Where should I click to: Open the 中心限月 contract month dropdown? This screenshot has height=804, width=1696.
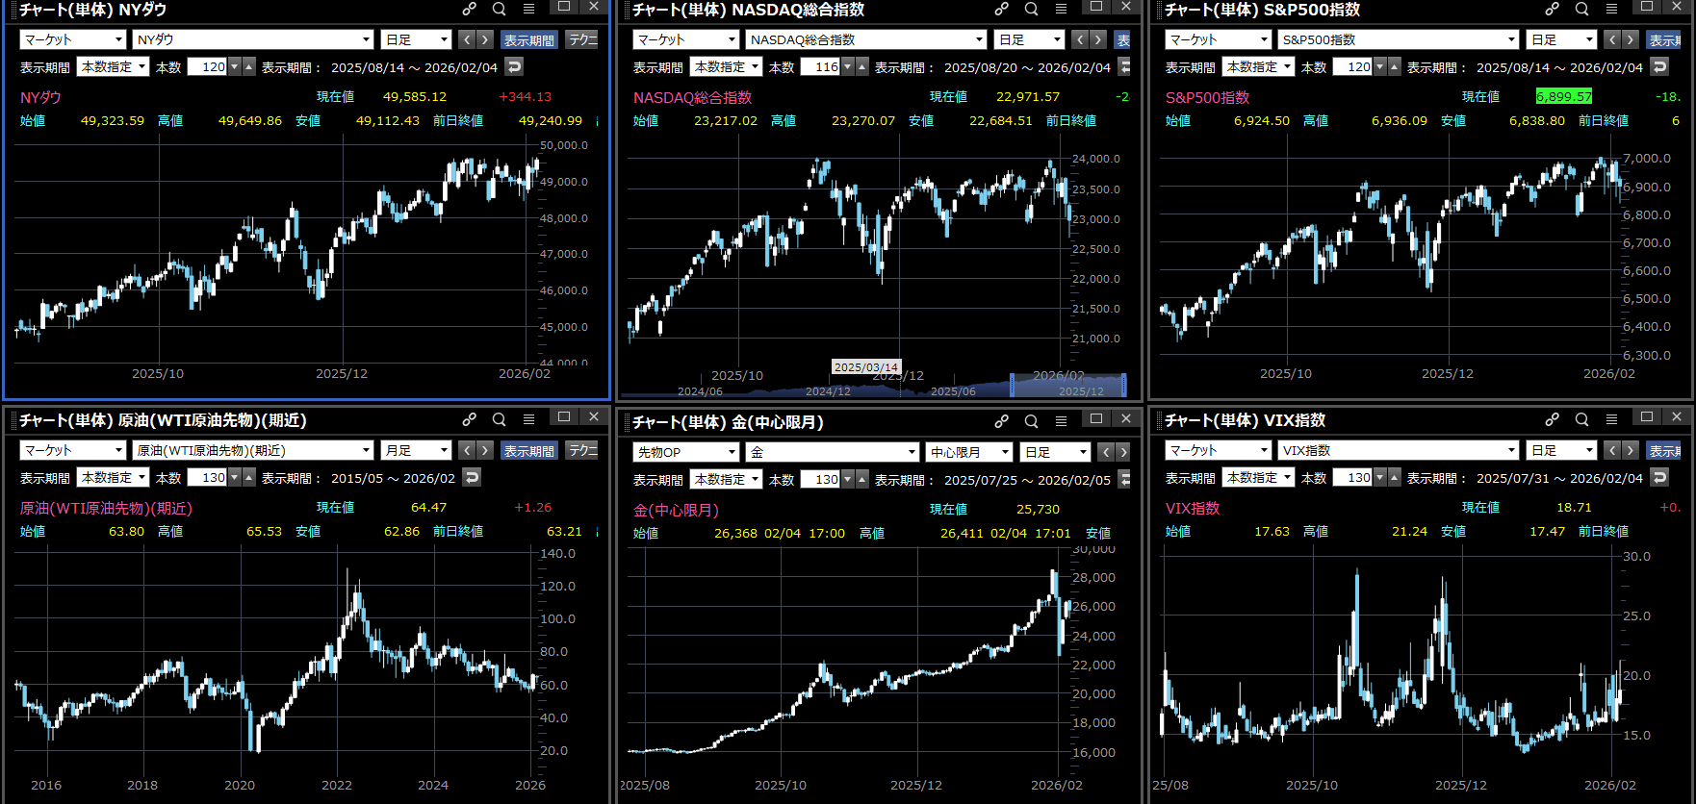pyautogui.click(x=968, y=452)
